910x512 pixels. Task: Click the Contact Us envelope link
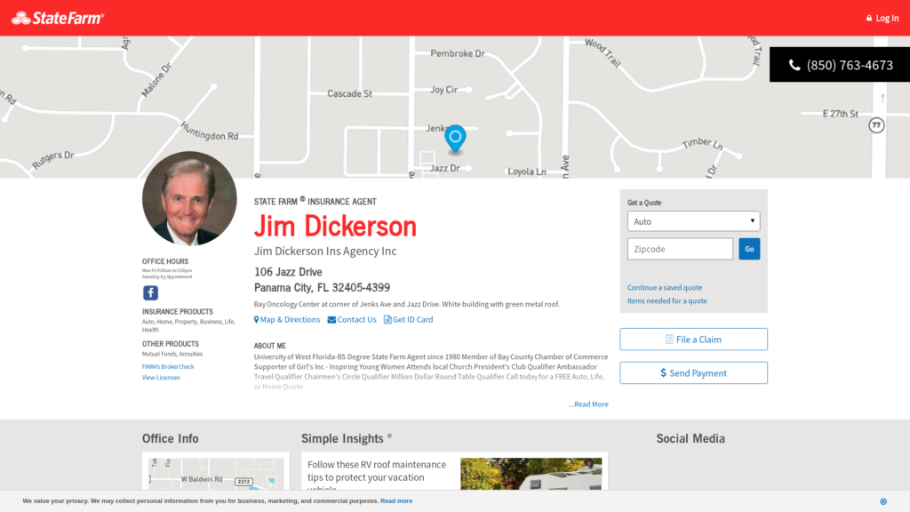(352, 320)
